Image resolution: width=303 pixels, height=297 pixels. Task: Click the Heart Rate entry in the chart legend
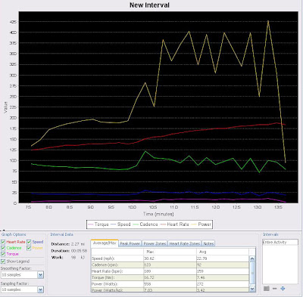point(174,224)
